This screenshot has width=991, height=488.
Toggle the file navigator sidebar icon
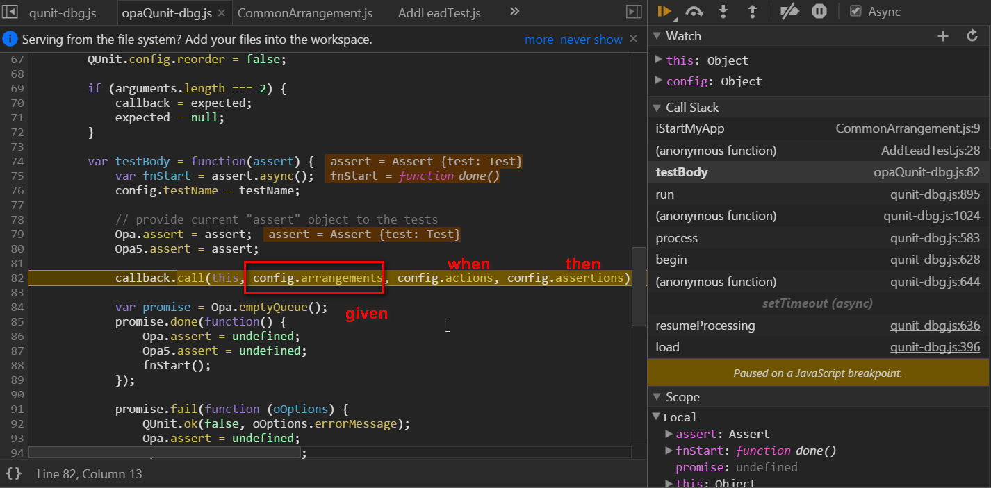tap(10, 12)
